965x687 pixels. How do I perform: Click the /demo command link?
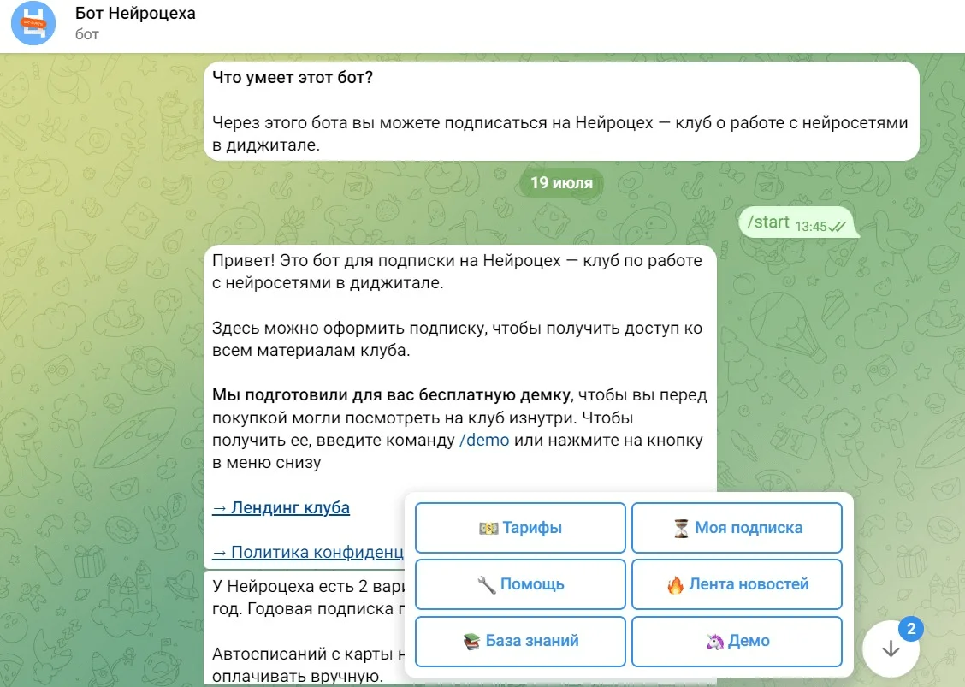pyautogui.click(x=484, y=440)
